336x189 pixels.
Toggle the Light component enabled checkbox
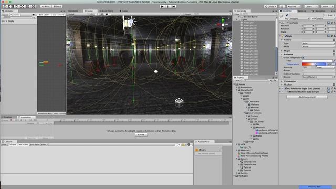[286, 36]
